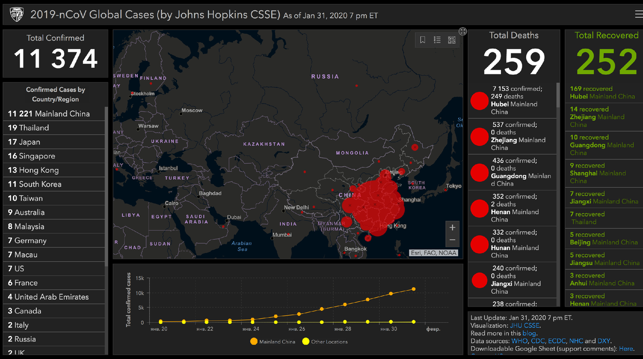Click the red circle beside Jiangxi deaths entry
Viewport: 643px width, 359px height.
(x=479, y=280)
